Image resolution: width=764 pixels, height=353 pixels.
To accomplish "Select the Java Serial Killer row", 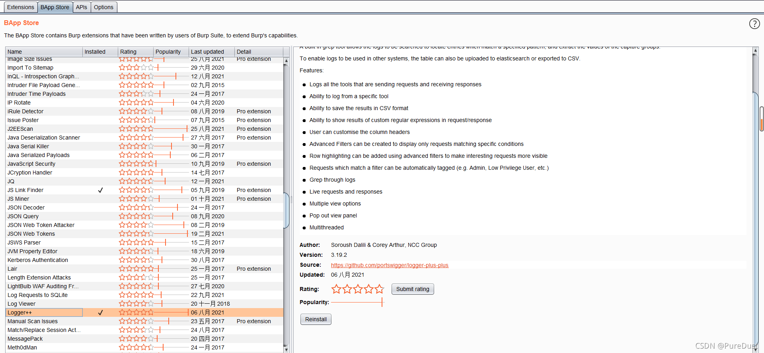I will pyautogui.click(x=145, y=146).
